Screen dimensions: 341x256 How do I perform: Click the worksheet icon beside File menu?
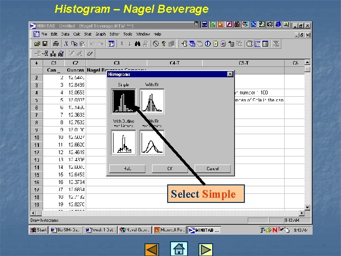(36, 34)
